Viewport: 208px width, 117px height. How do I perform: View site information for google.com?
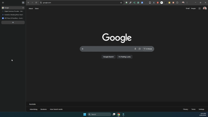tap(41, 3)
